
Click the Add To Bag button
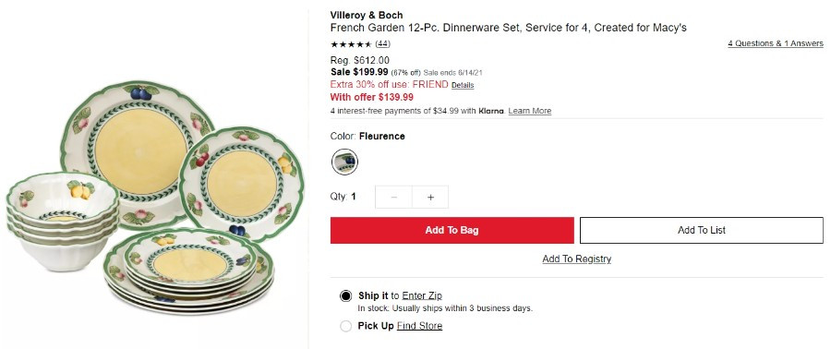click(452, 231)
